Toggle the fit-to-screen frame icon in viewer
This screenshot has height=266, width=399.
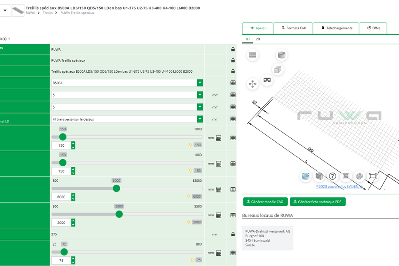pos(372,176)
